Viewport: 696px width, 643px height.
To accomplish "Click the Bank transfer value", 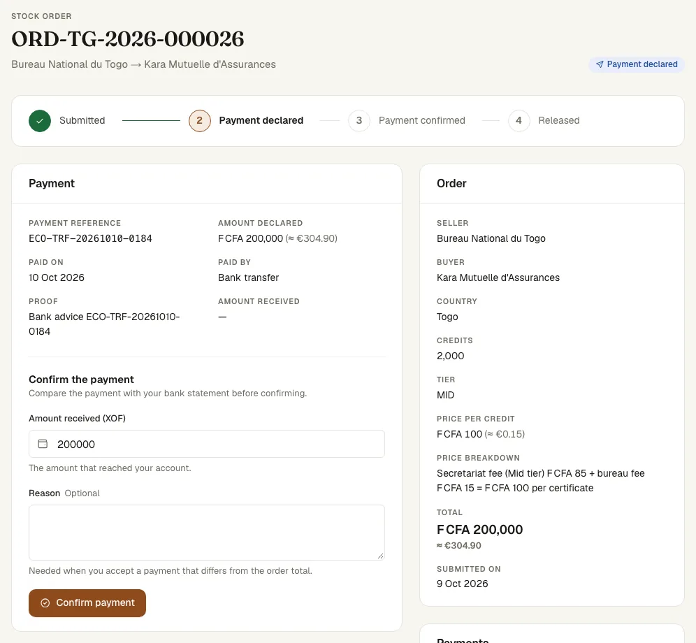I will tap(248, 277).
